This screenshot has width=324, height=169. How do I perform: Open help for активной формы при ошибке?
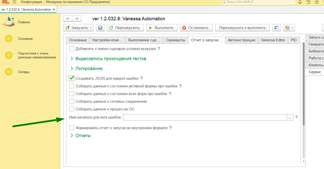point(180,86)
